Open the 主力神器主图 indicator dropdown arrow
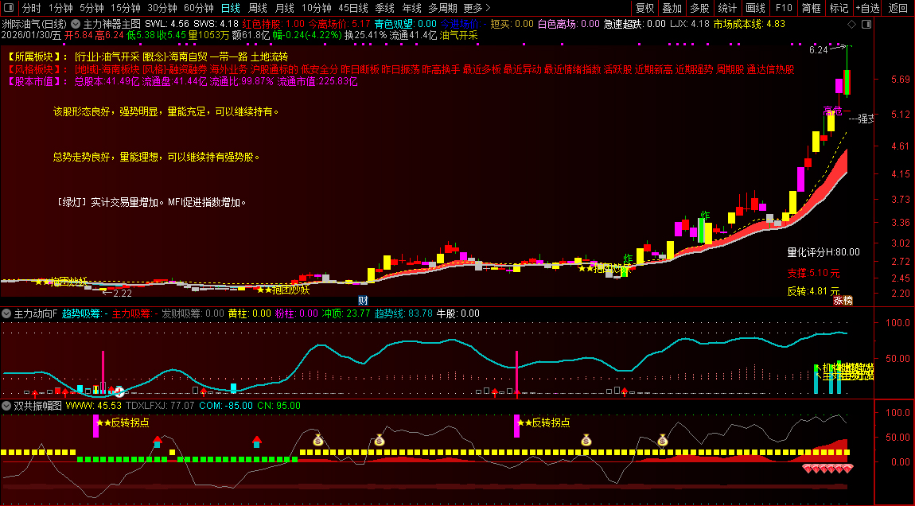The image size is (915, 506). [76, 24]
